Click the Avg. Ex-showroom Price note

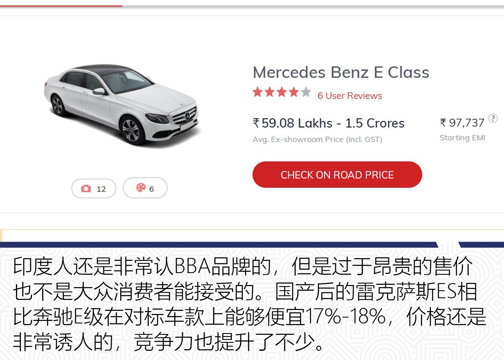(x=318, y=139)
